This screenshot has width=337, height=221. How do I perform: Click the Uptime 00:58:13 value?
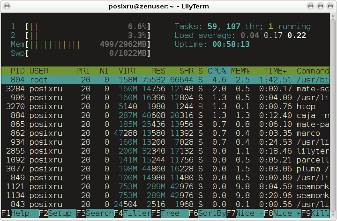point(231,44)
